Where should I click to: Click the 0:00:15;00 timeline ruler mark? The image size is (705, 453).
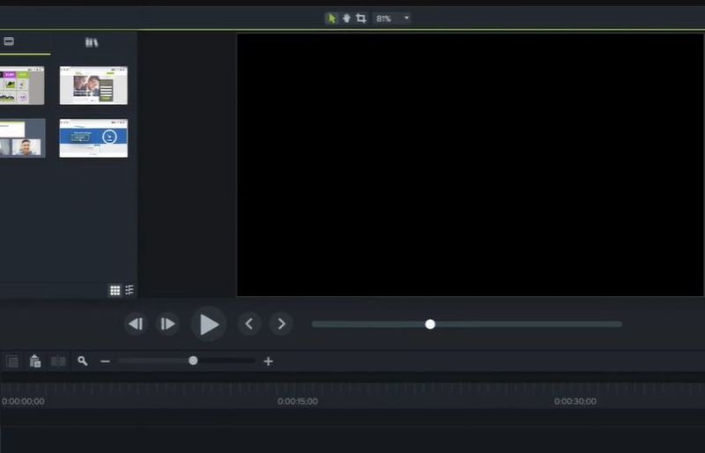[298, 401]
